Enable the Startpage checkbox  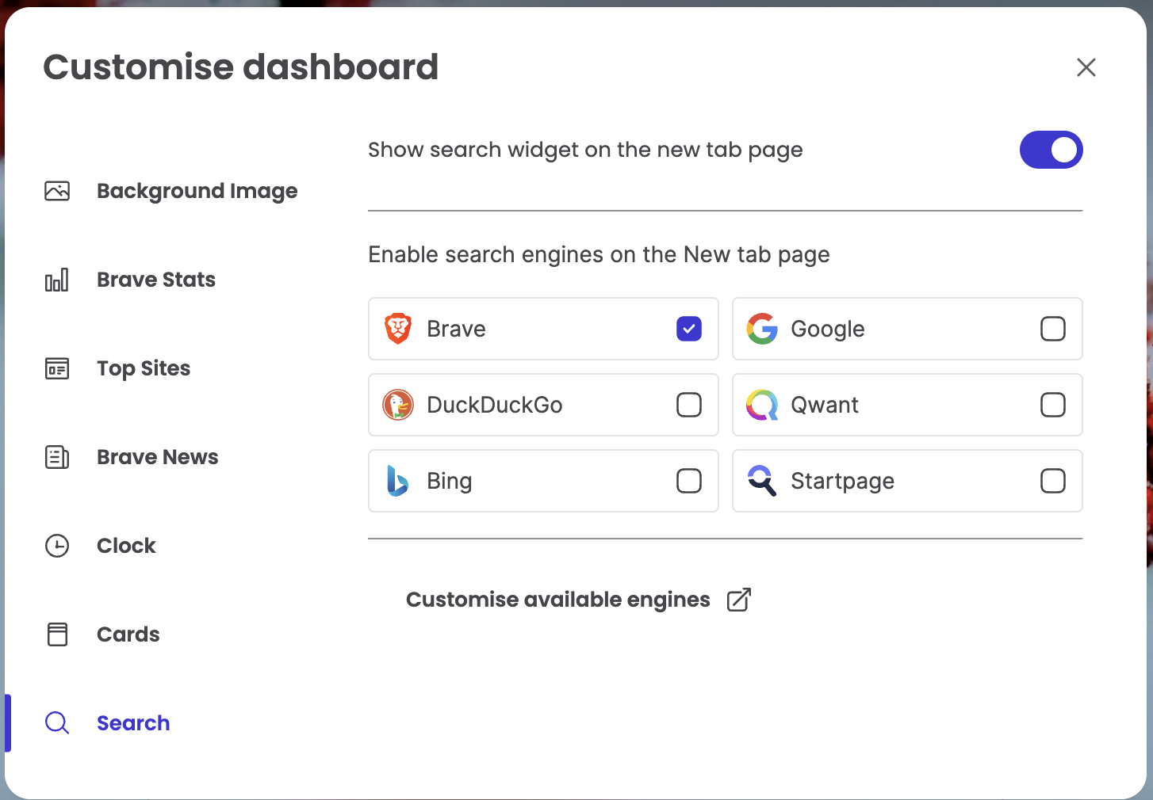pos(1052,481)
